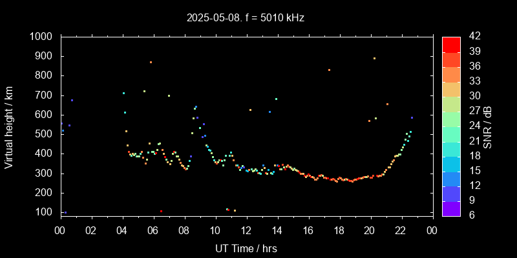Click the orange data point near 870 km
Viewport: 517px width, 258px height.
(151, 63)
